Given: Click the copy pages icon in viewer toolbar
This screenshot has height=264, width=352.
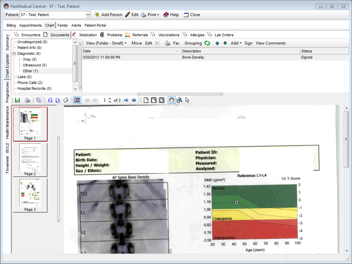Looking at the screenshot, I should tap(39, 100).
